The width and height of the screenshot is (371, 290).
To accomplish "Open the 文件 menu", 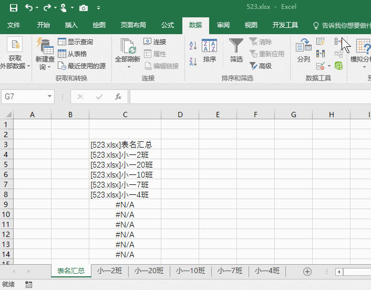I will [14, 25].
